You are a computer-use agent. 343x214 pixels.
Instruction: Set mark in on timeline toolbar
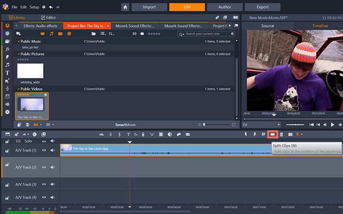coord(246,134)
